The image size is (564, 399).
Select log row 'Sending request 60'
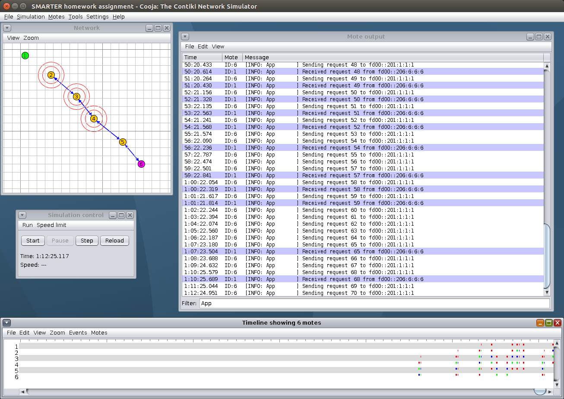[x=363, y=210]
